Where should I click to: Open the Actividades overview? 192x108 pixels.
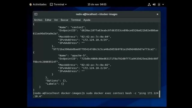tap(40, 4)
